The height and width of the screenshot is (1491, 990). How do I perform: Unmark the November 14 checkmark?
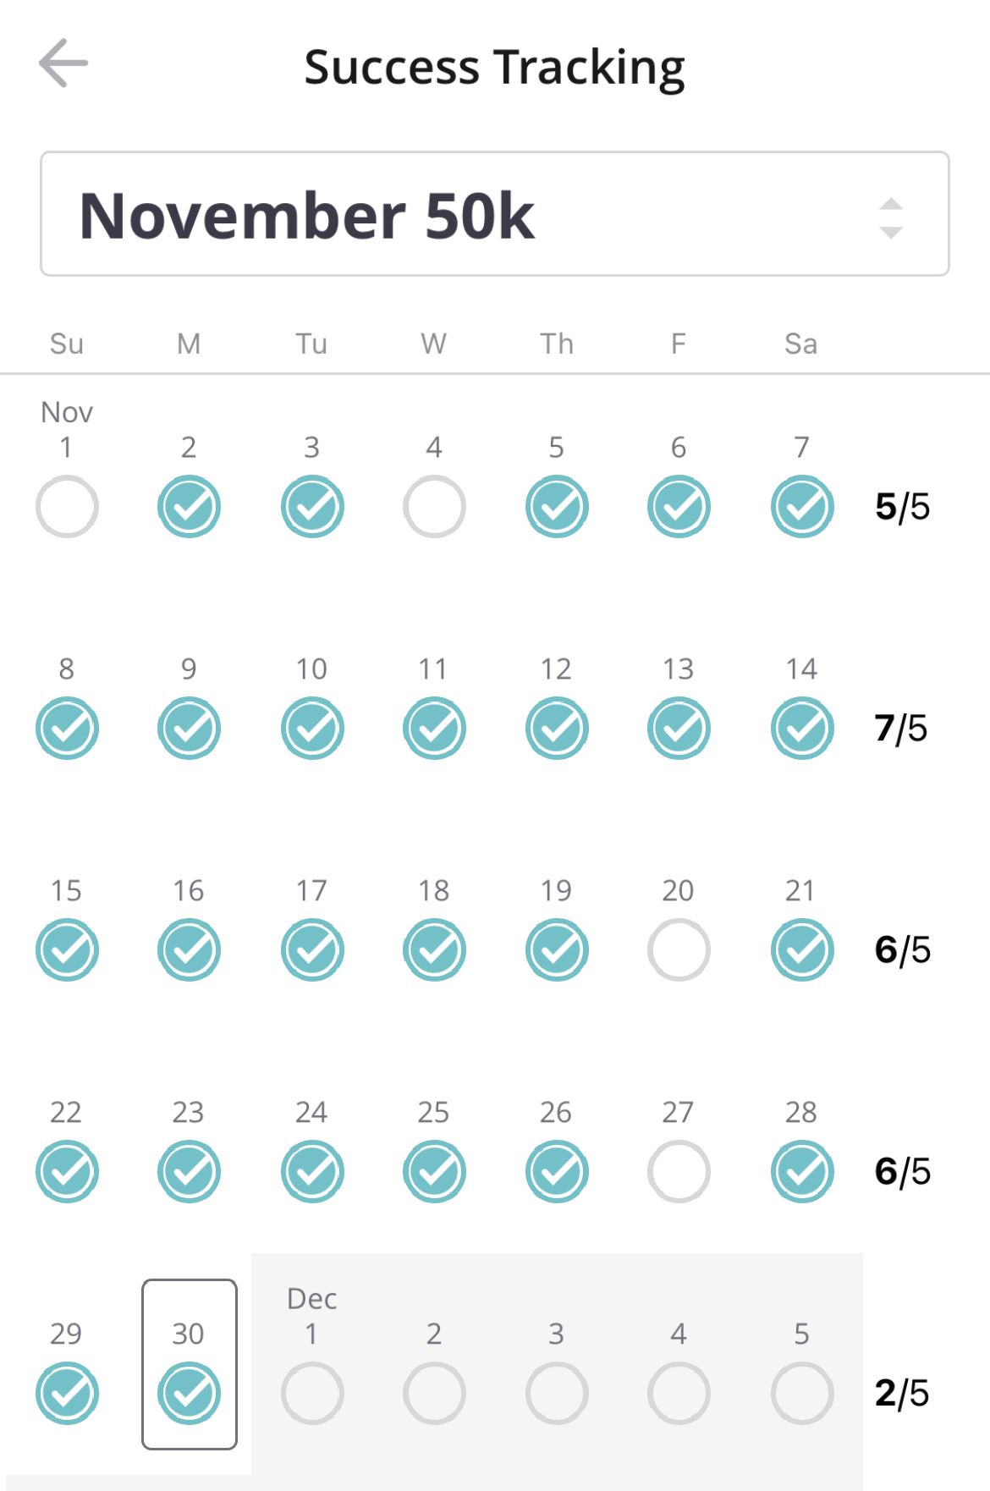click(x=802, y=729)
